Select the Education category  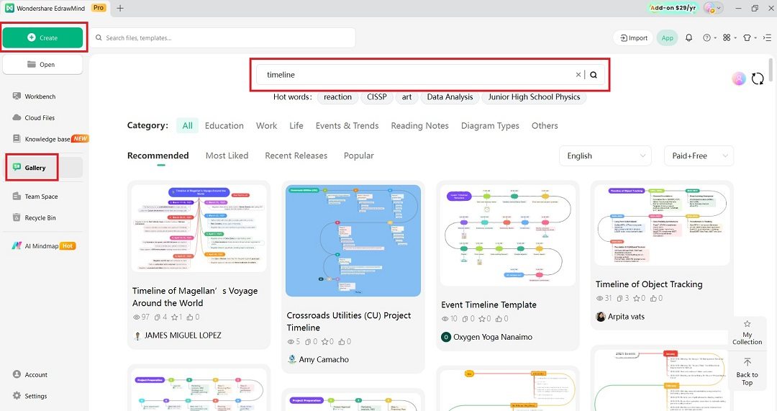pos(224,126)
